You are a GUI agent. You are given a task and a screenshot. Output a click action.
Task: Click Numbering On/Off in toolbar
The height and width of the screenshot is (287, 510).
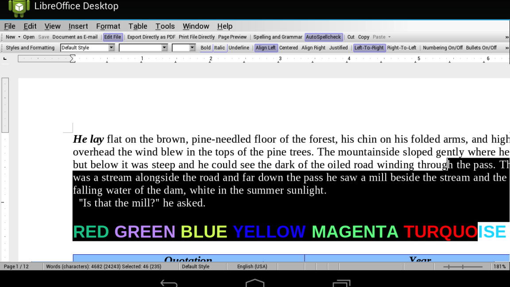442,48
